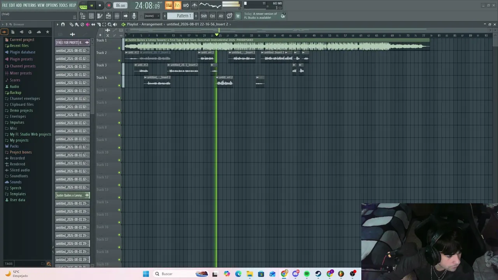498x280 pixels.
Task: Open the Browser files document tab
Action: (12, 32)
